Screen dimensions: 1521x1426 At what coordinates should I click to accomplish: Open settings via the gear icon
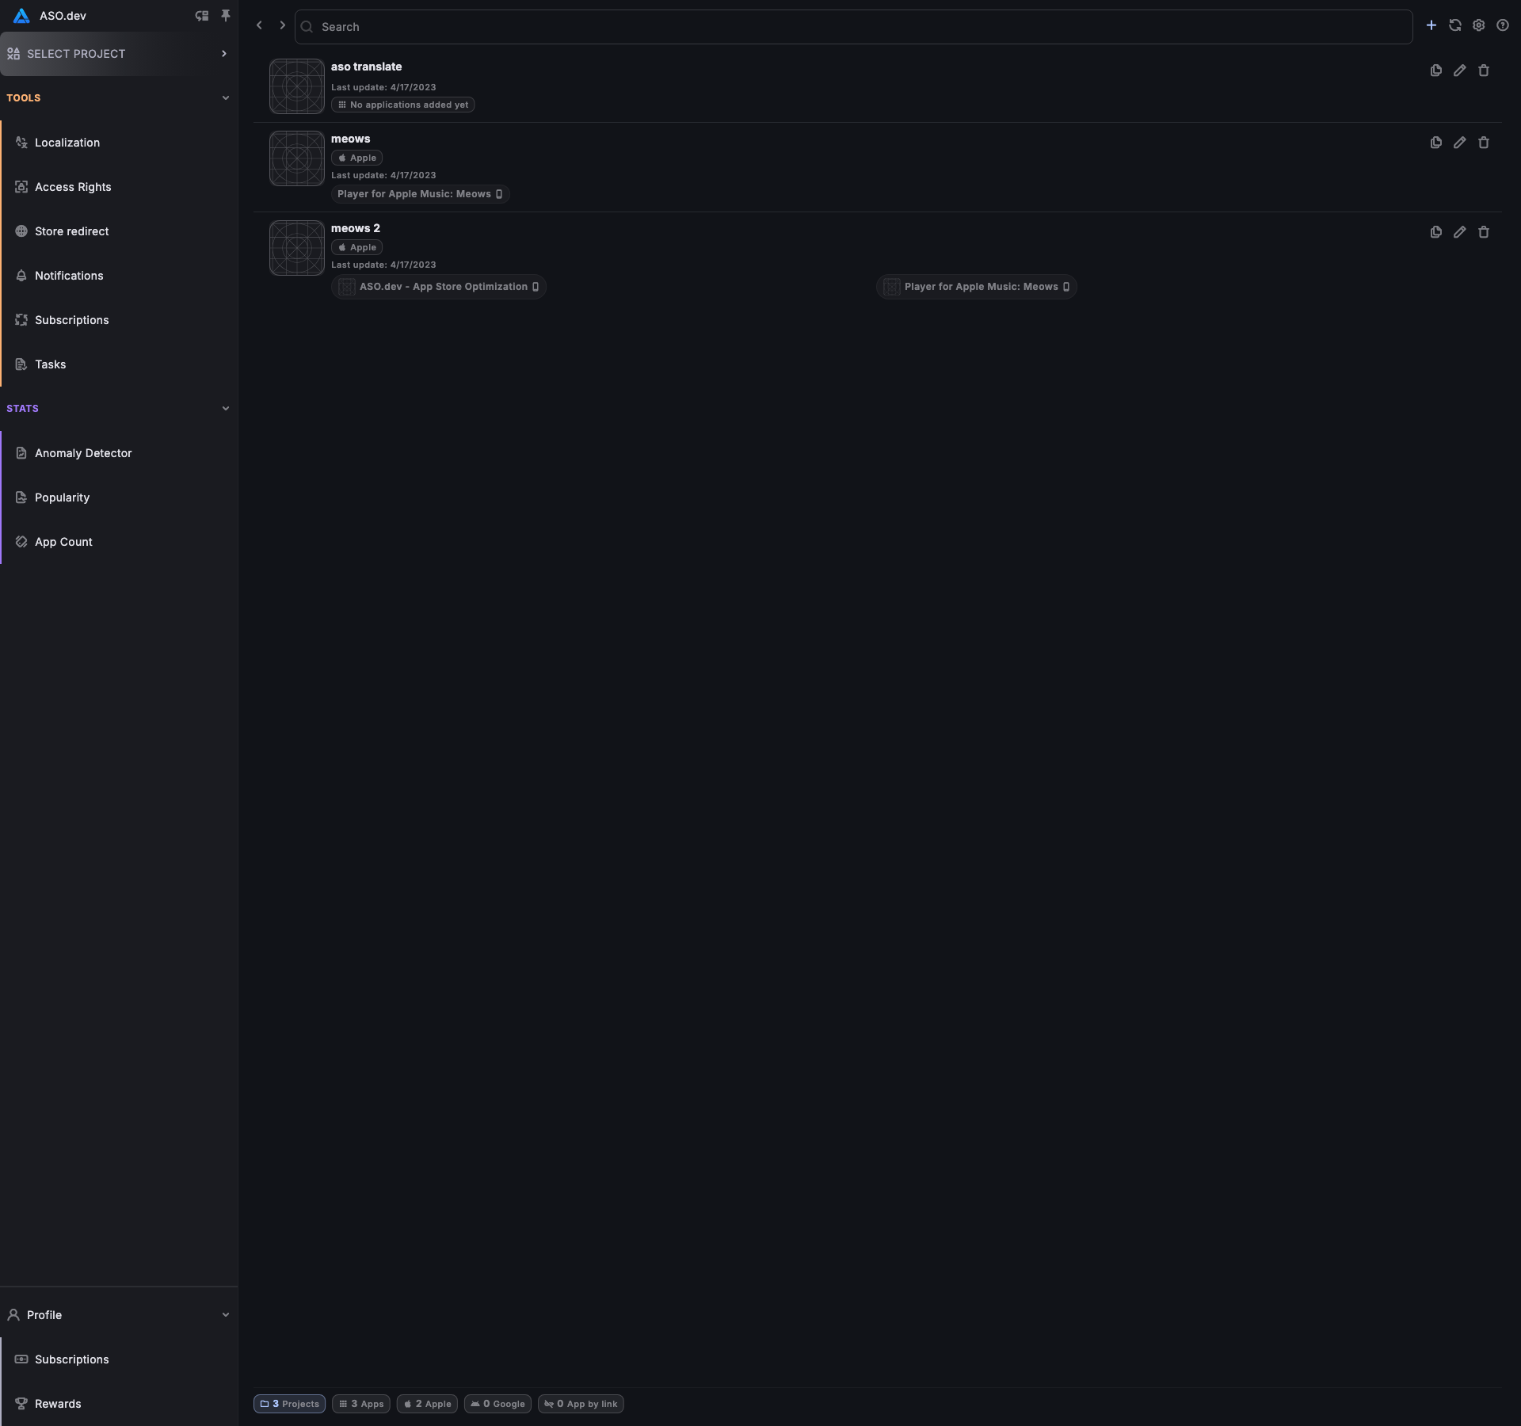[x=1479, y=26]
